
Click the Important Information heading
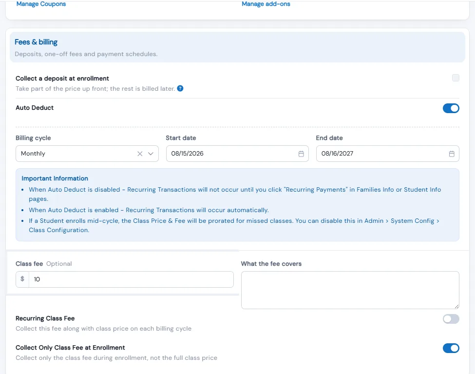click(x=55, y=178)
